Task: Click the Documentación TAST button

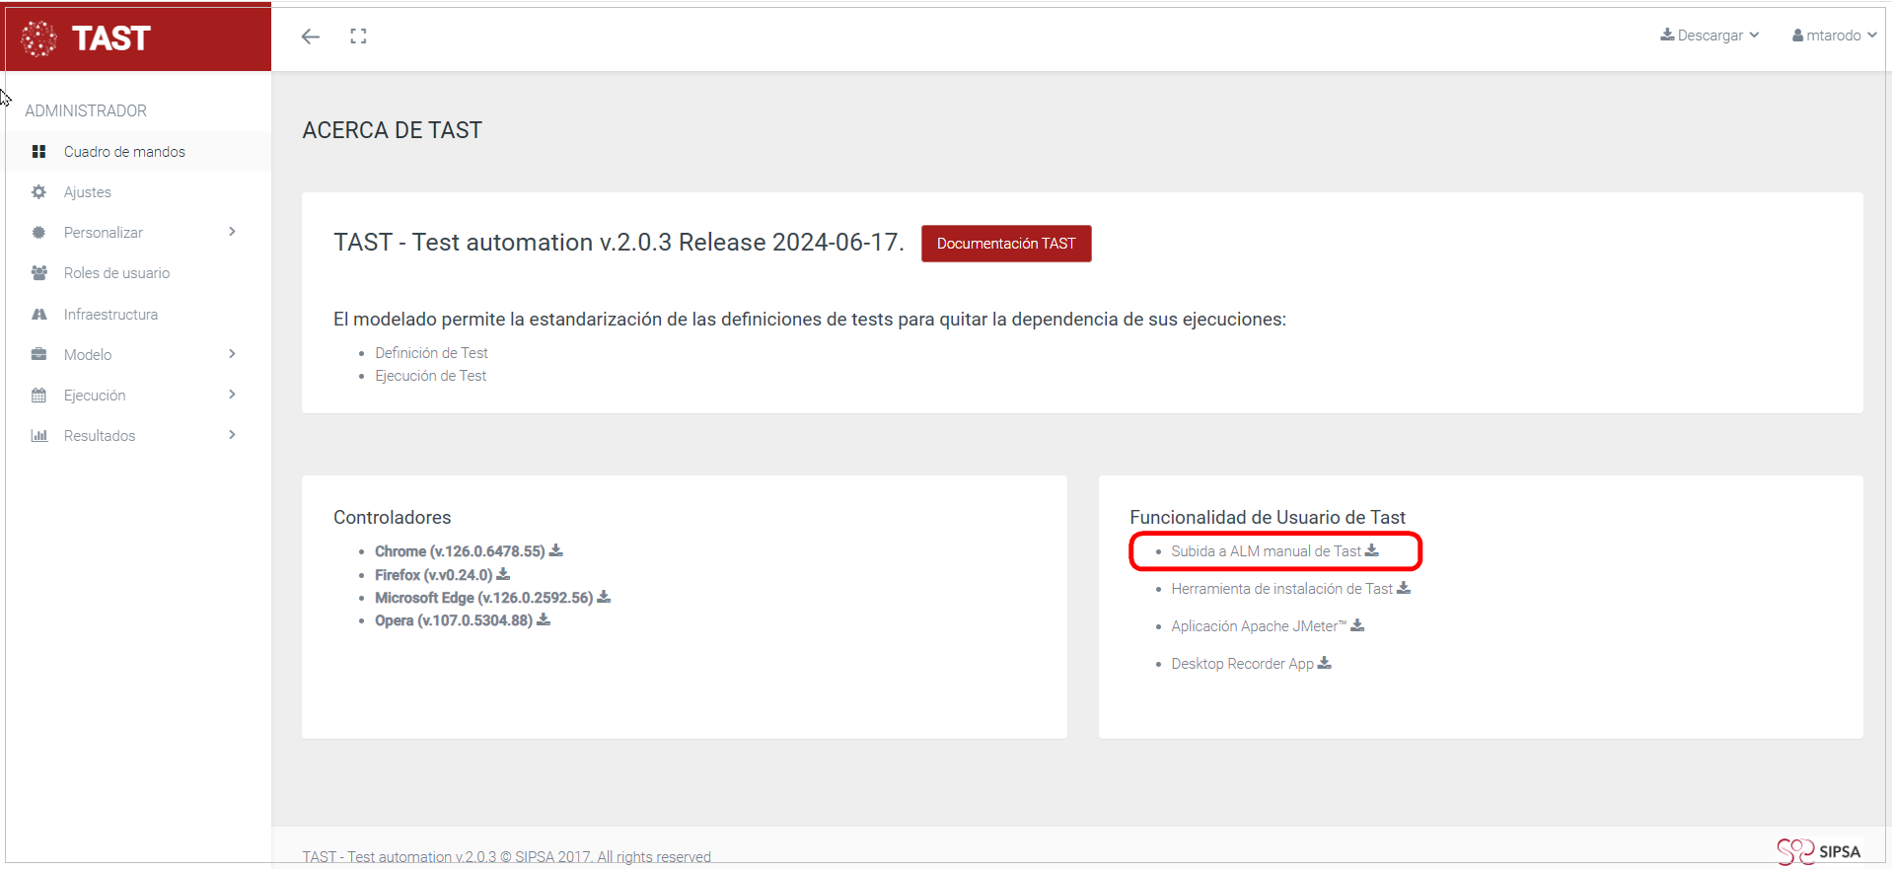Action: (x=1006, y=244)
